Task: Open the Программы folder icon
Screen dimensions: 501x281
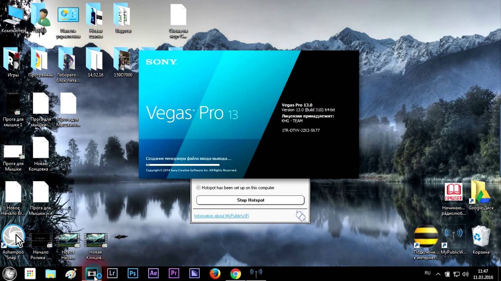Action: point(41,62)
